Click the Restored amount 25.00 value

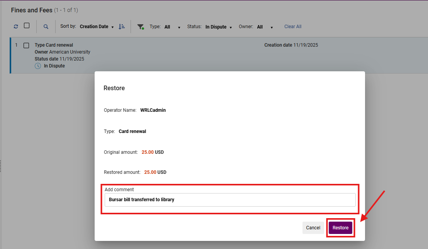[x=150, y=172]
